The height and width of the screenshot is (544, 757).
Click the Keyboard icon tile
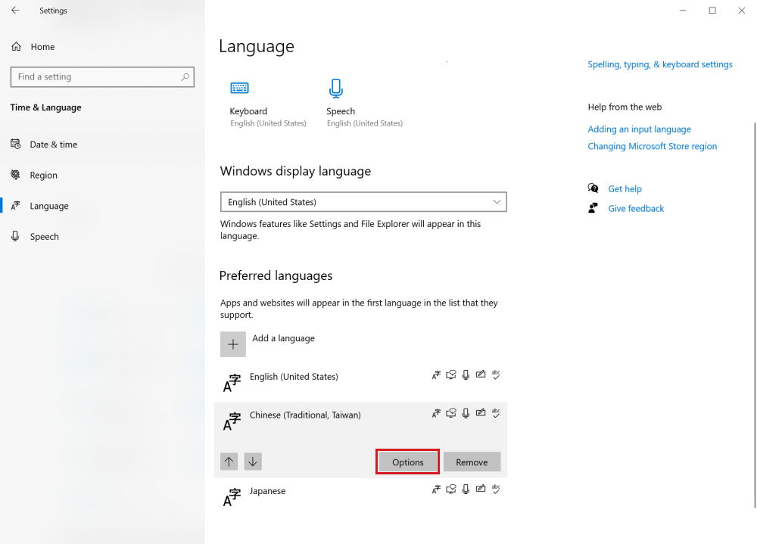point(239,88)
